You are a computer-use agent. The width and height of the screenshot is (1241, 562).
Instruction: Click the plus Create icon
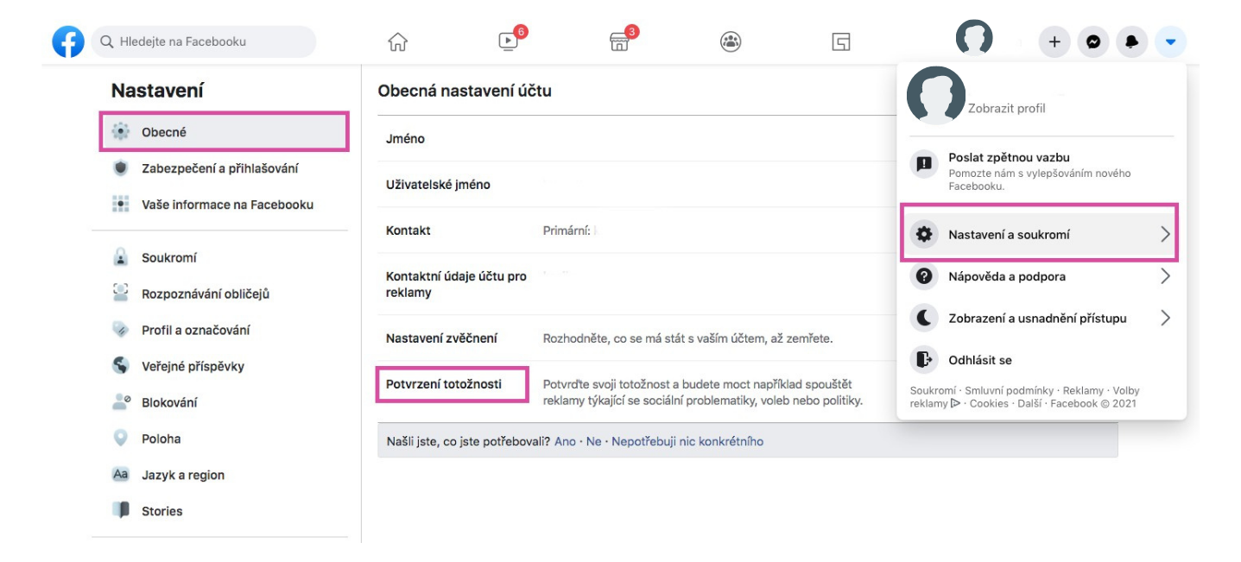click(x=1054, y=41)
